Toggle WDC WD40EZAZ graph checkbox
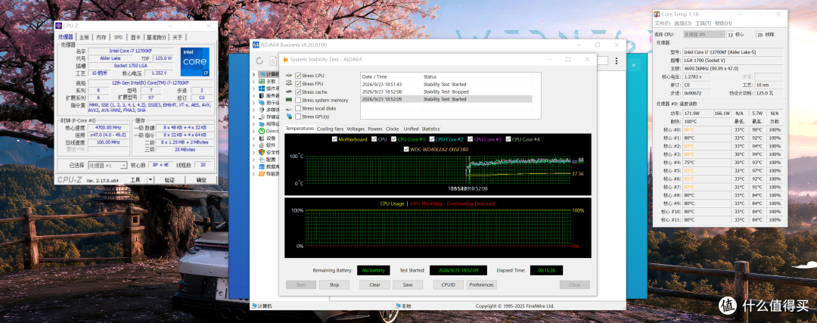This screenshot has width=817, height=323. [406, 149]
